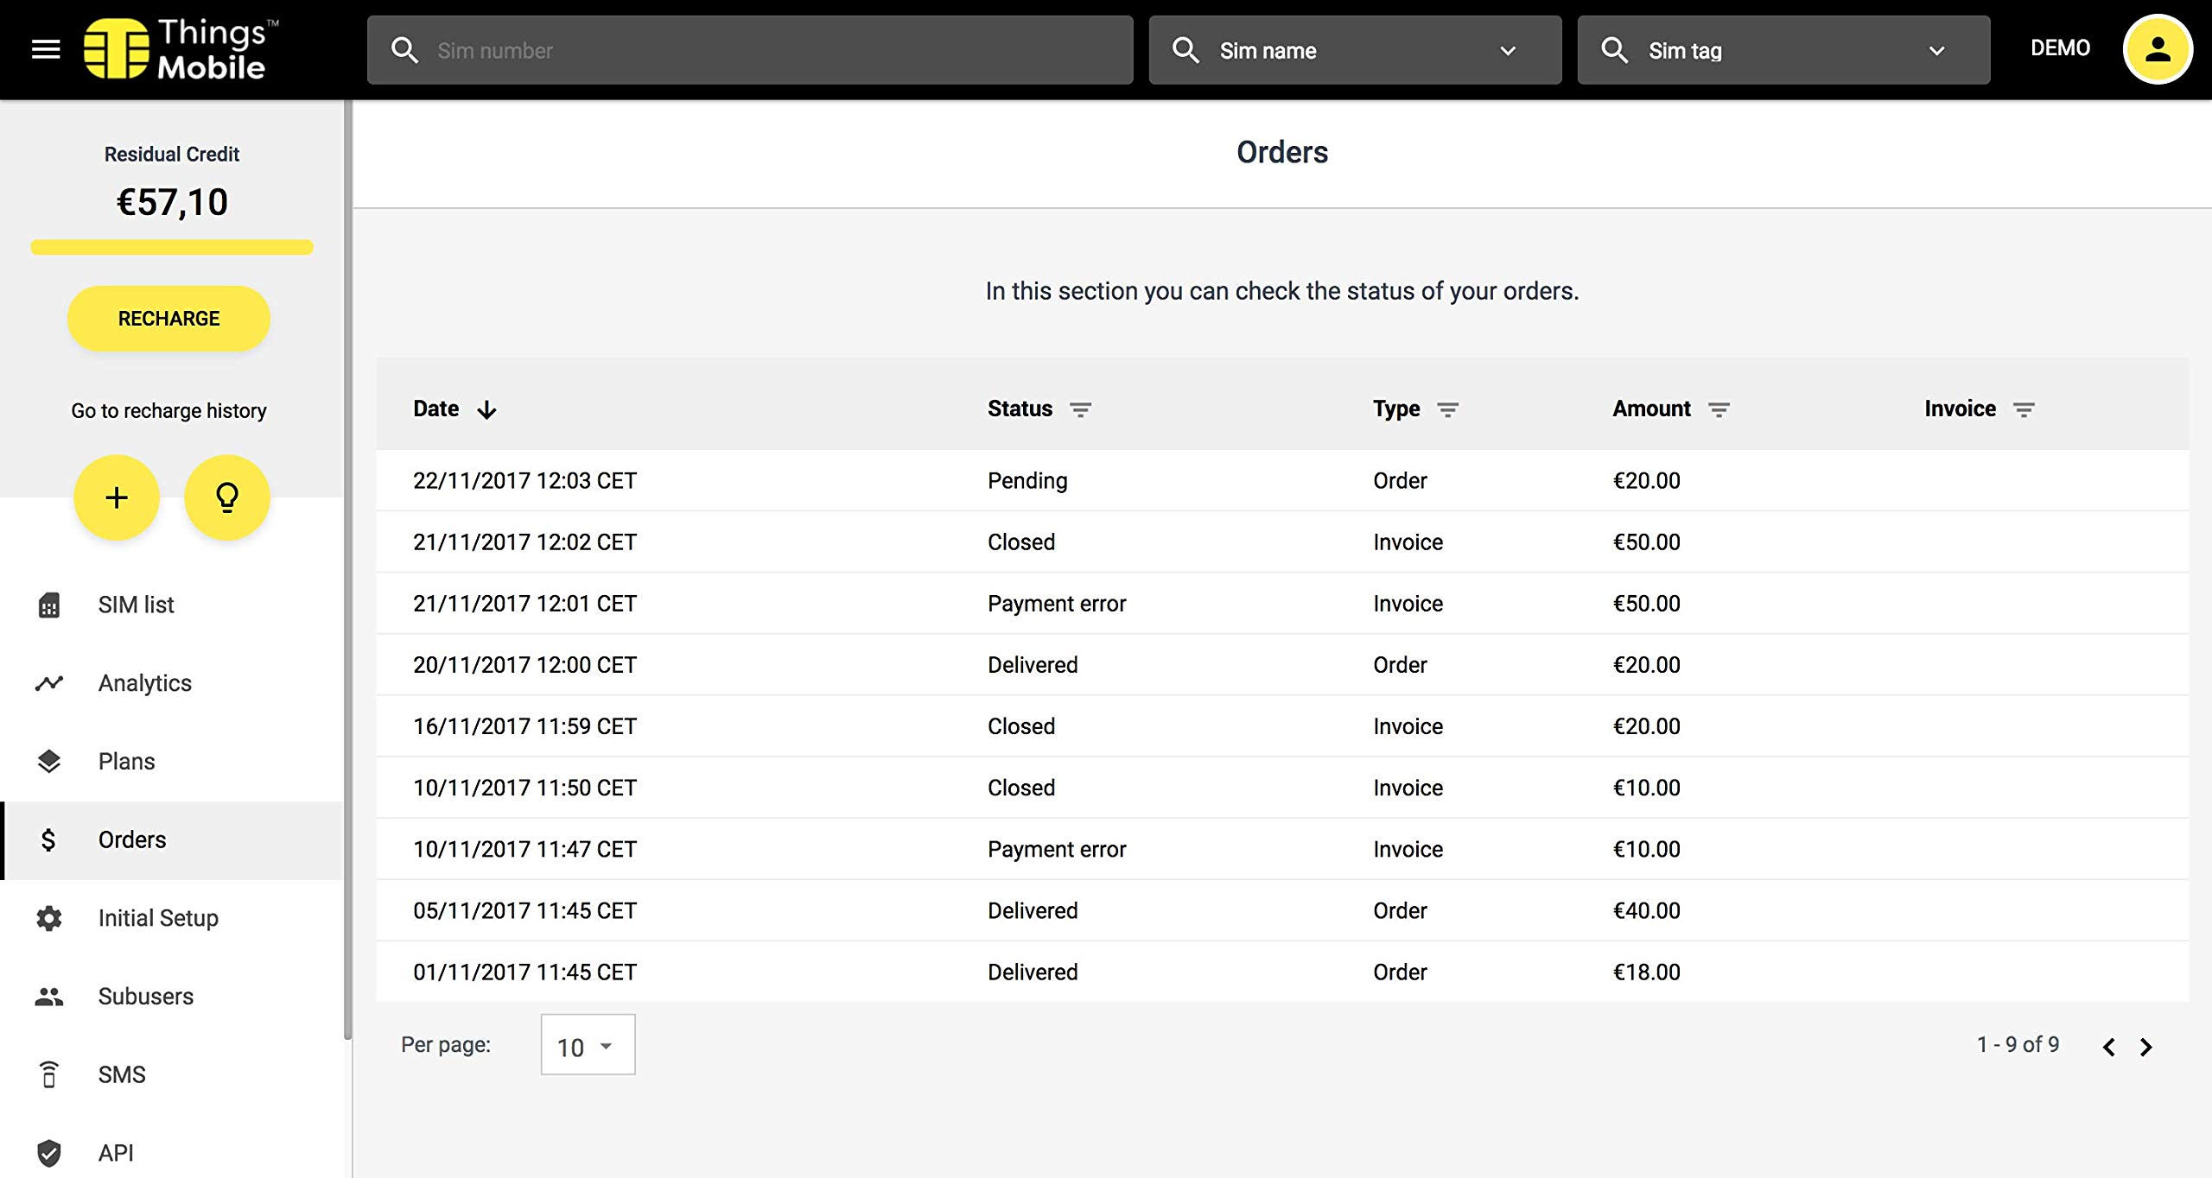The image size is (2212, 1178).
Task: Open SIM list in sidebar
Action: tap(136, 605)
